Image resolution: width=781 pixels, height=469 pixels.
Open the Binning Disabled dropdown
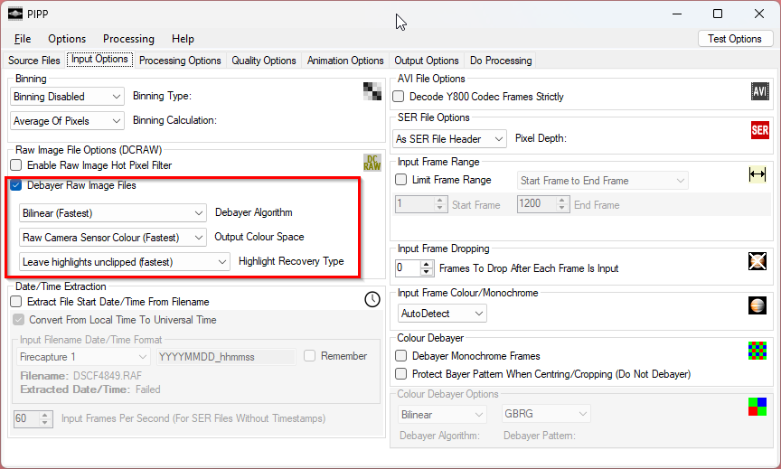point(67,97)
